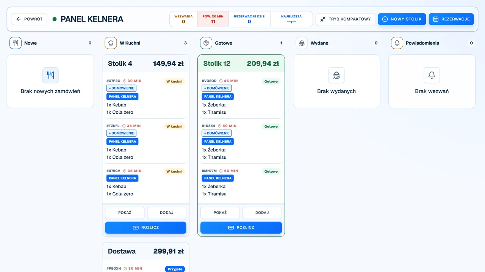Open the Rezerwacje dziś counter
The height and width of the screenshot is (272, 485).
coord(249,19)
